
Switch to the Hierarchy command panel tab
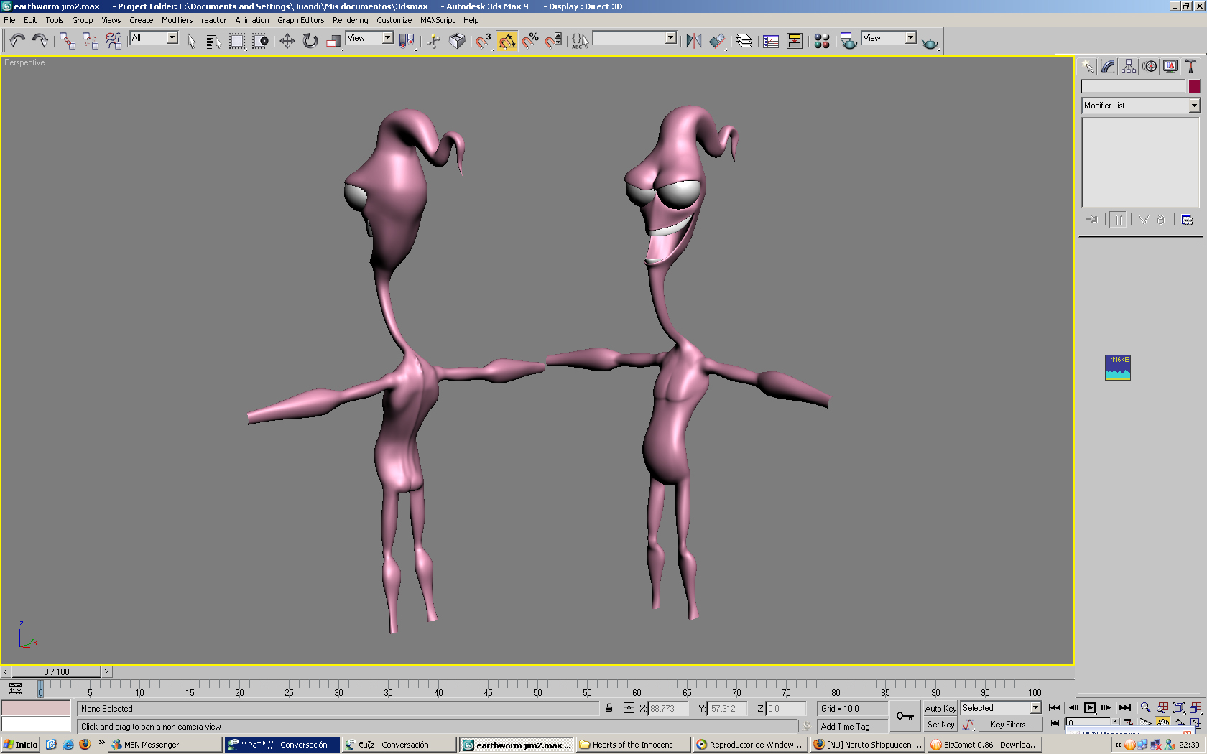point(1129,67)
